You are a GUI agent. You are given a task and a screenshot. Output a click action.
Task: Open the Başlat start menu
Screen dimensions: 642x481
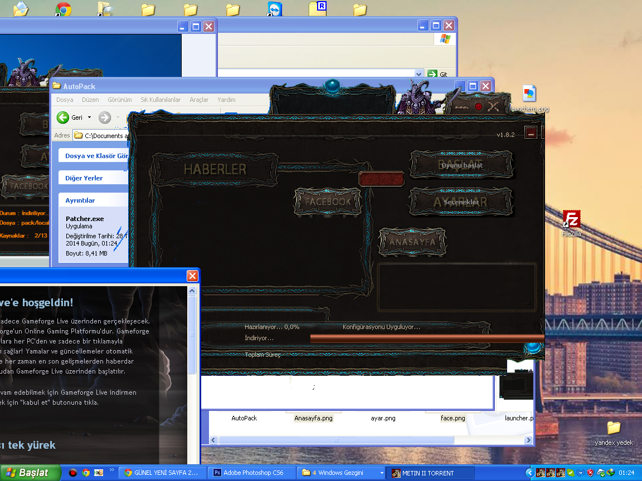30,473
